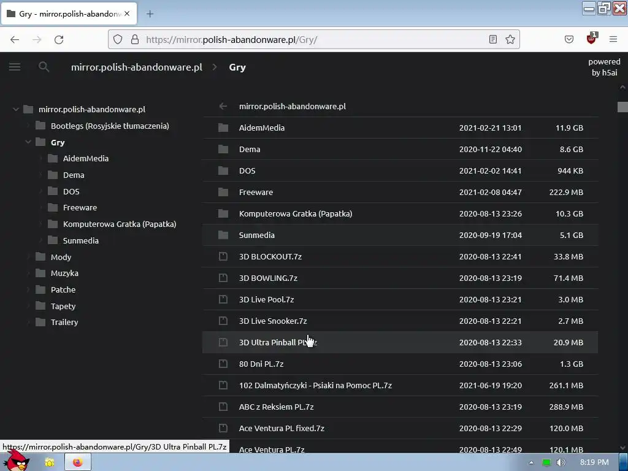Click the Dema folder icon in list

223,150
